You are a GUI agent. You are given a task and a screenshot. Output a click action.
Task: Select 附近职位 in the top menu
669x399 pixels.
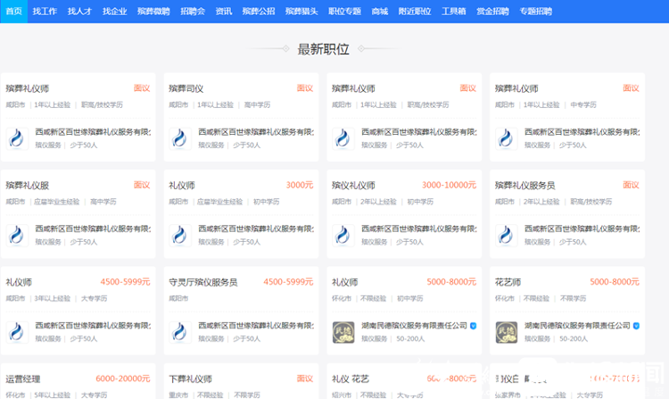[x=414, y=12]
